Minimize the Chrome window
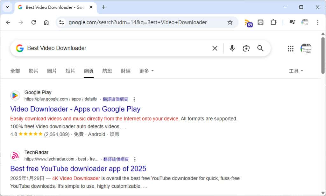 point(285,7)
